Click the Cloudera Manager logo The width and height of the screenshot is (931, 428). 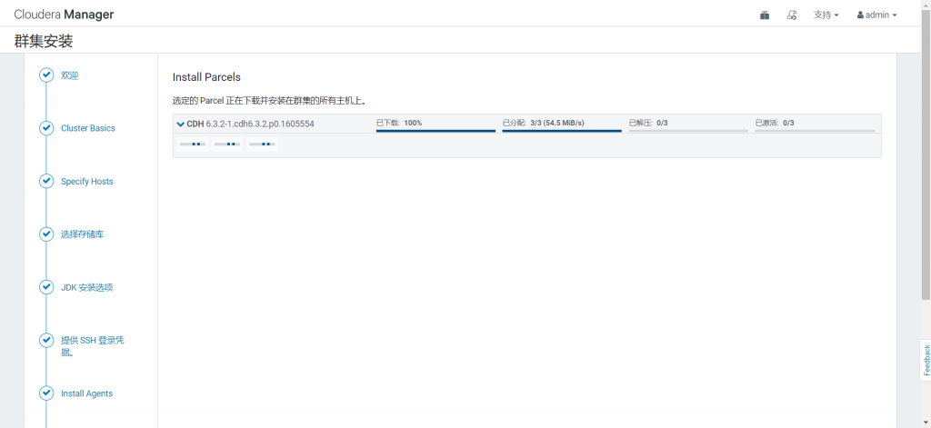click(x=65, y=15)
